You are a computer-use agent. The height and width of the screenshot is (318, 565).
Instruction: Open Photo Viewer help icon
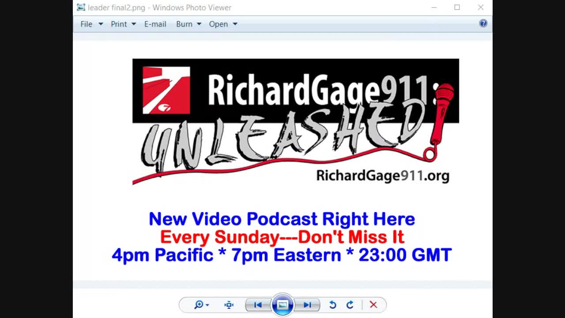(483, 23)
